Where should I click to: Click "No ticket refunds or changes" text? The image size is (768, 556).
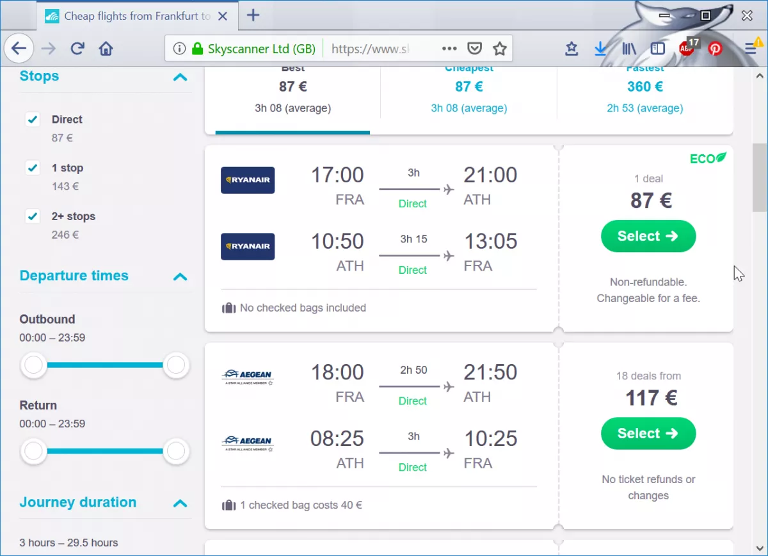tap(648, 487)
